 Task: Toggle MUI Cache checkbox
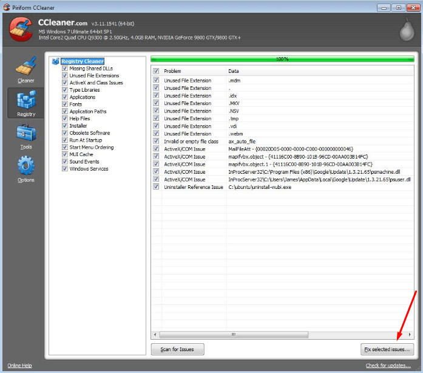click(65, 154)
